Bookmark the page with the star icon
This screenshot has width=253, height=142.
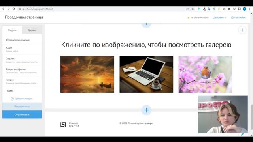[x=193, y=9]
